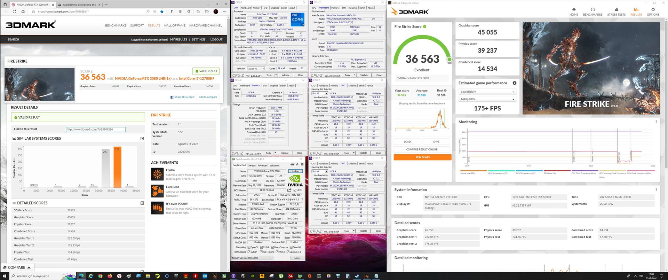This screenshot has height=280, width=668.
Task: Click GPU-Z refresh icon
Action: tap(297, 164)
